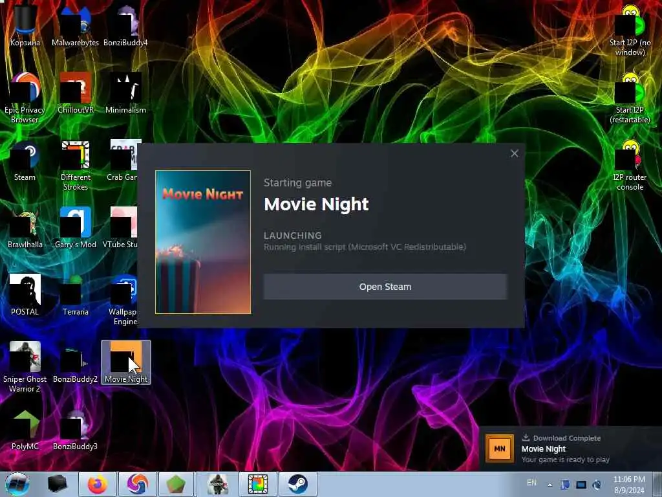Launch the ChilloutVR desktop shortcut
Image resolution: width=662 pixels, height=497 pixels.
(75, 93)
